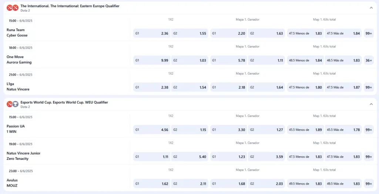Pick Passion UA G1 odds 4.56
The height and width of the screenshot is (194, 379).
pos(152,130)
